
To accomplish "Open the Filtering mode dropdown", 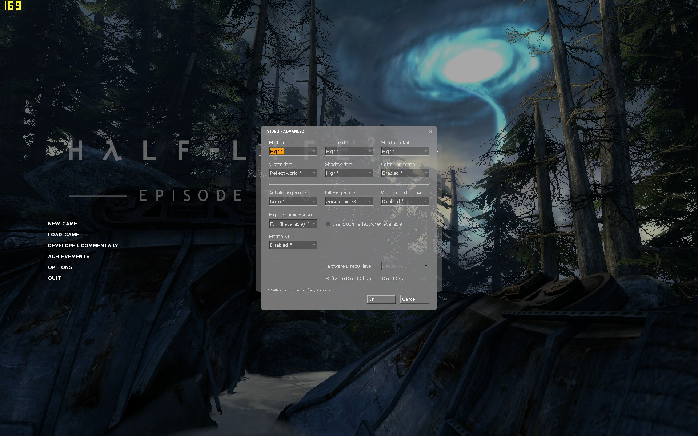I will [x=349, y=201].
